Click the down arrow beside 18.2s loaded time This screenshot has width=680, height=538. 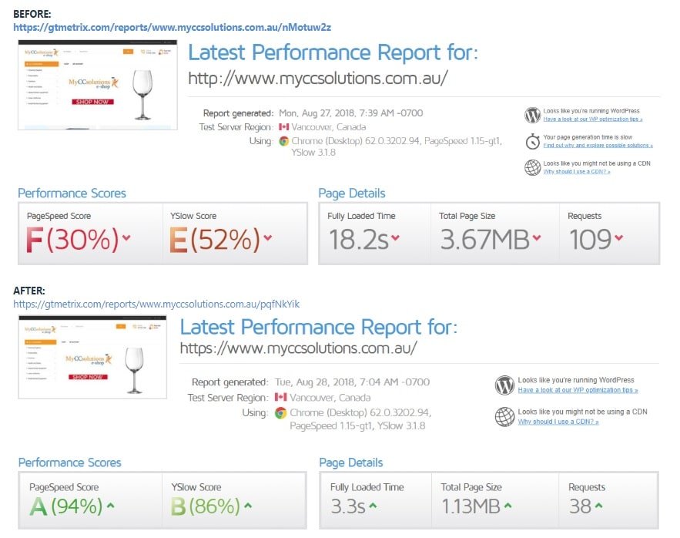tap(395, 237)
